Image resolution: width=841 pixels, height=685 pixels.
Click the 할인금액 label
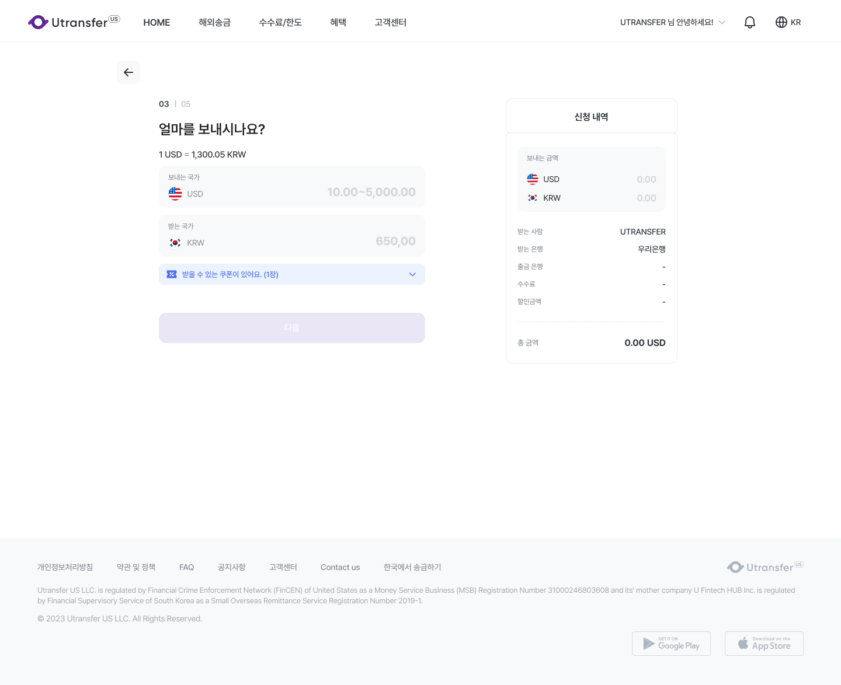529,302
